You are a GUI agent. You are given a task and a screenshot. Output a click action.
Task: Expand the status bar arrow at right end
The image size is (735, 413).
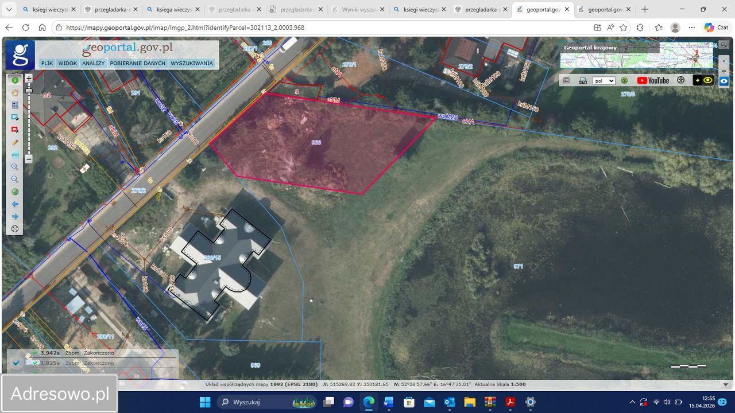coord(725,384)
